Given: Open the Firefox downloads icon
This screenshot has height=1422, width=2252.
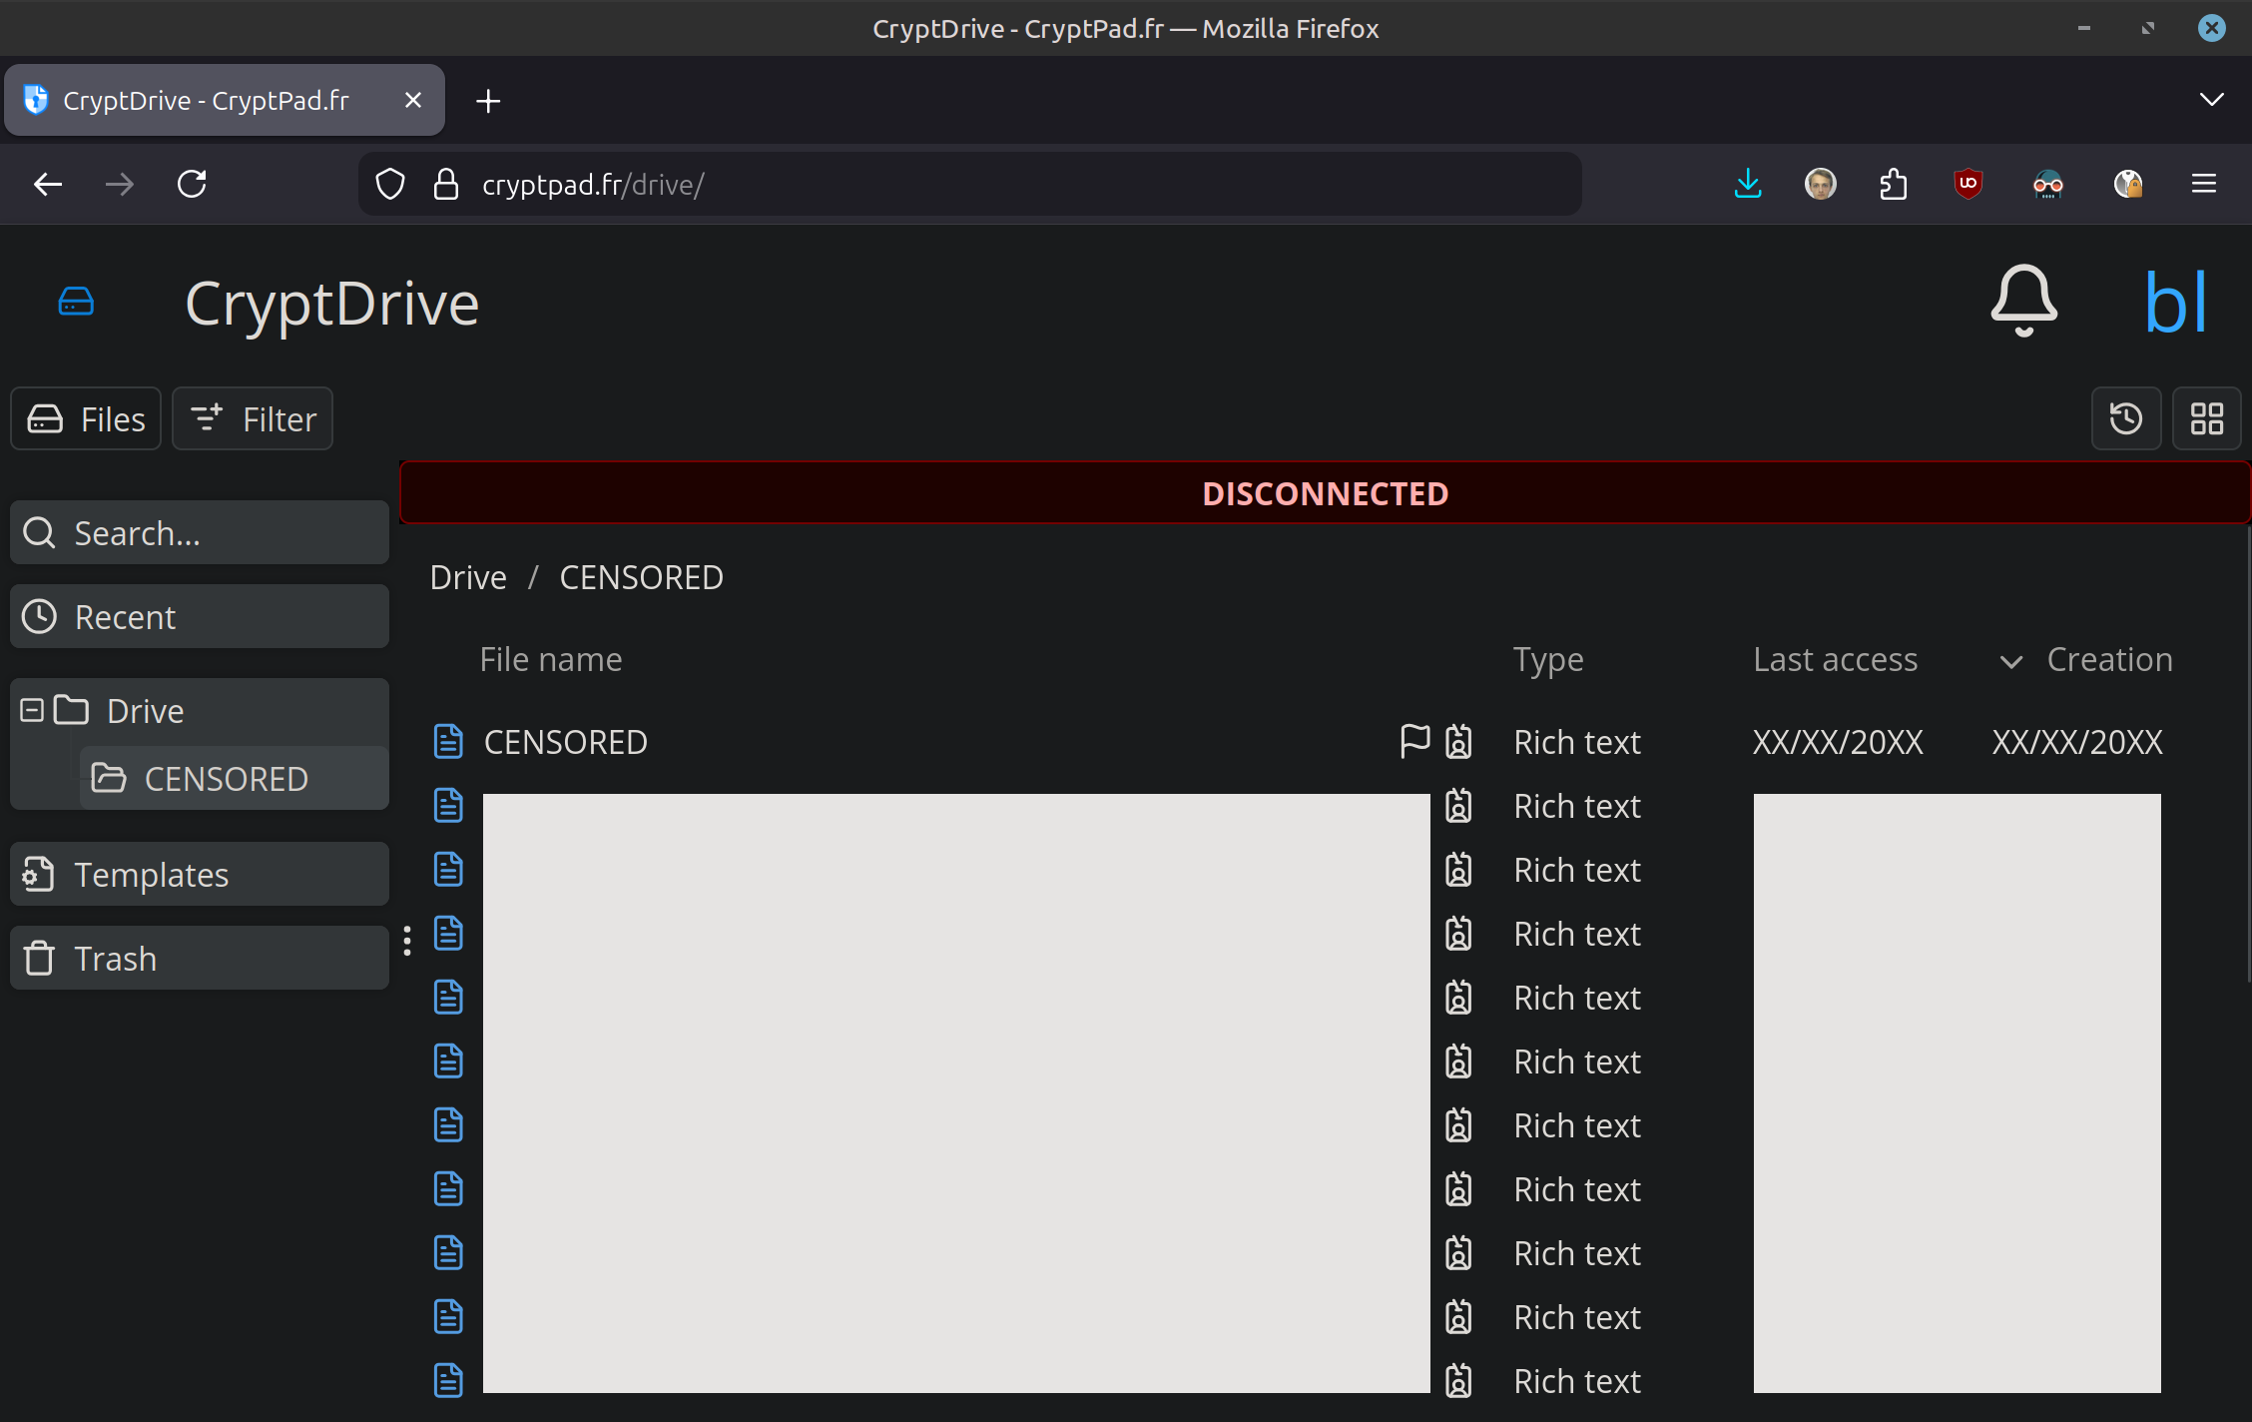Looking at the screenshot, I should coord(1748,184).
